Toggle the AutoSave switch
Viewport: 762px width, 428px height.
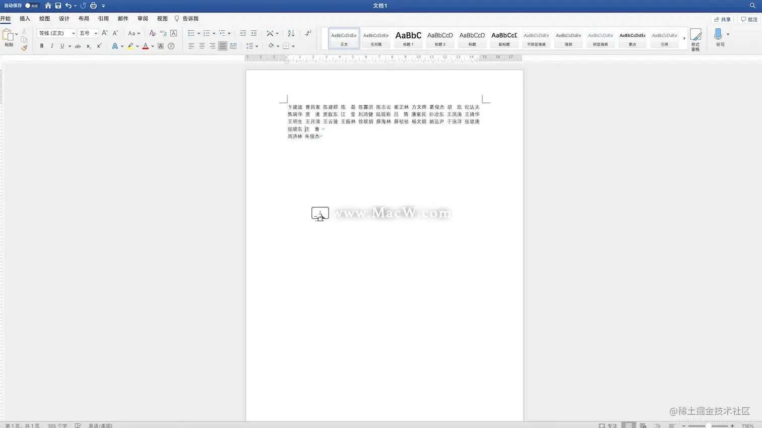tap(31, 6)
